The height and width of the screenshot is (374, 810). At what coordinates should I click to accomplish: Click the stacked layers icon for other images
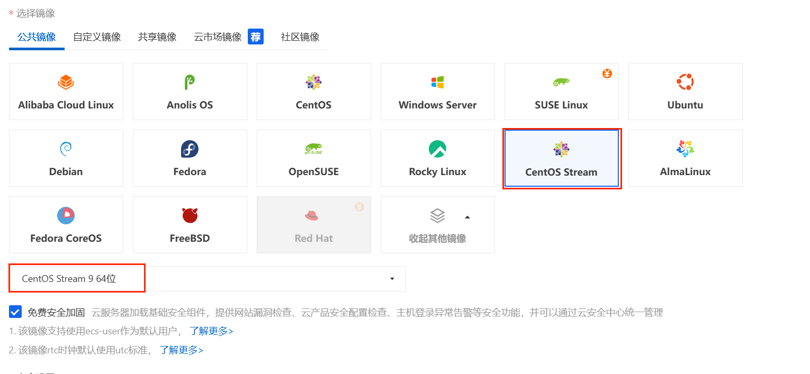tap(437, 215)
